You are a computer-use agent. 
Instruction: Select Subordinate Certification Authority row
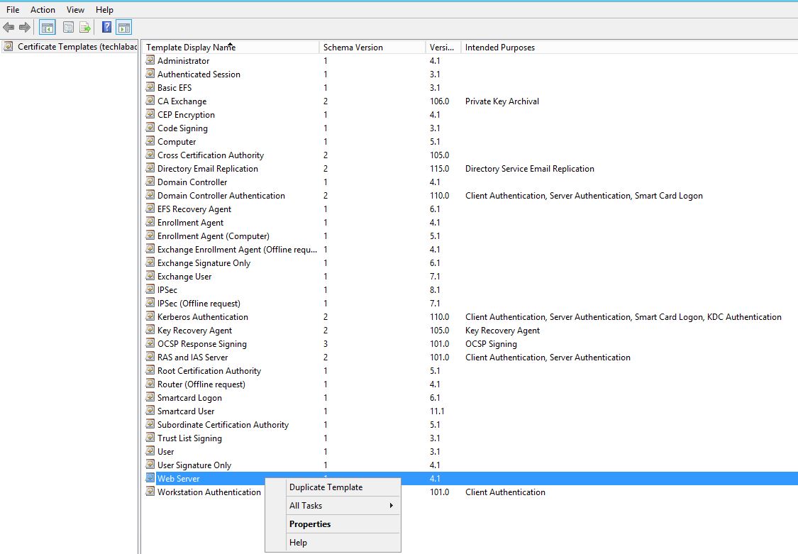[470, 425]
